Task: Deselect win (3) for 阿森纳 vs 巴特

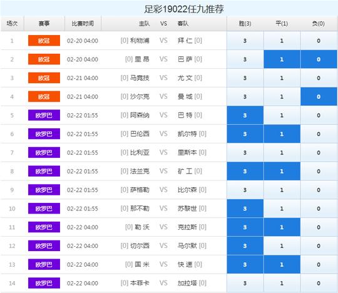Action: click(x=245, y=115)
